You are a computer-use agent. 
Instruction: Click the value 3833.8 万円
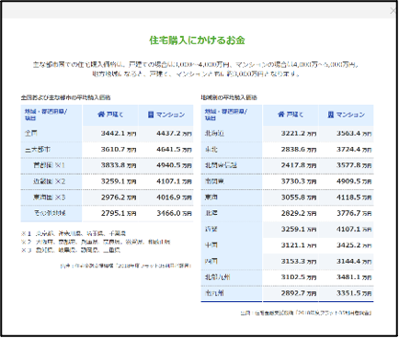(x=119, y=165)
